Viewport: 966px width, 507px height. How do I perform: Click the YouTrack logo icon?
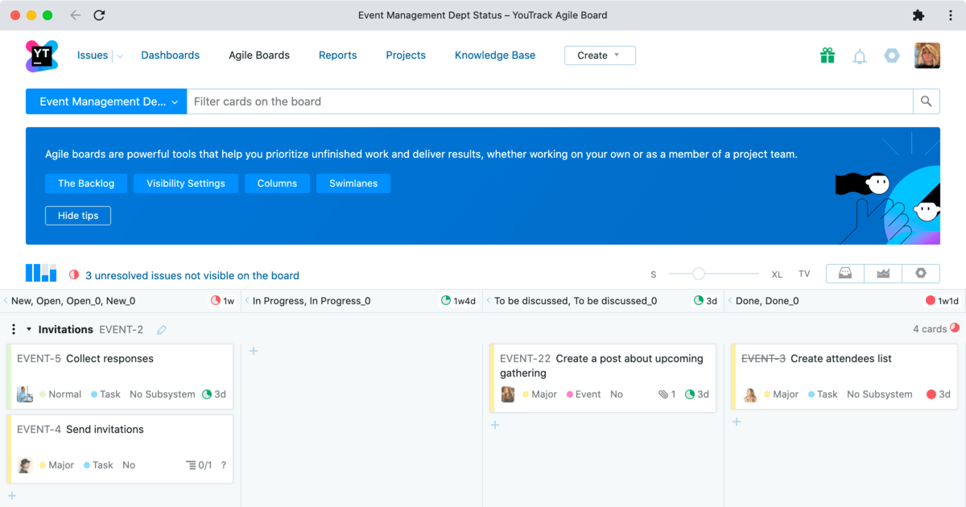click(x=42, y=56)
